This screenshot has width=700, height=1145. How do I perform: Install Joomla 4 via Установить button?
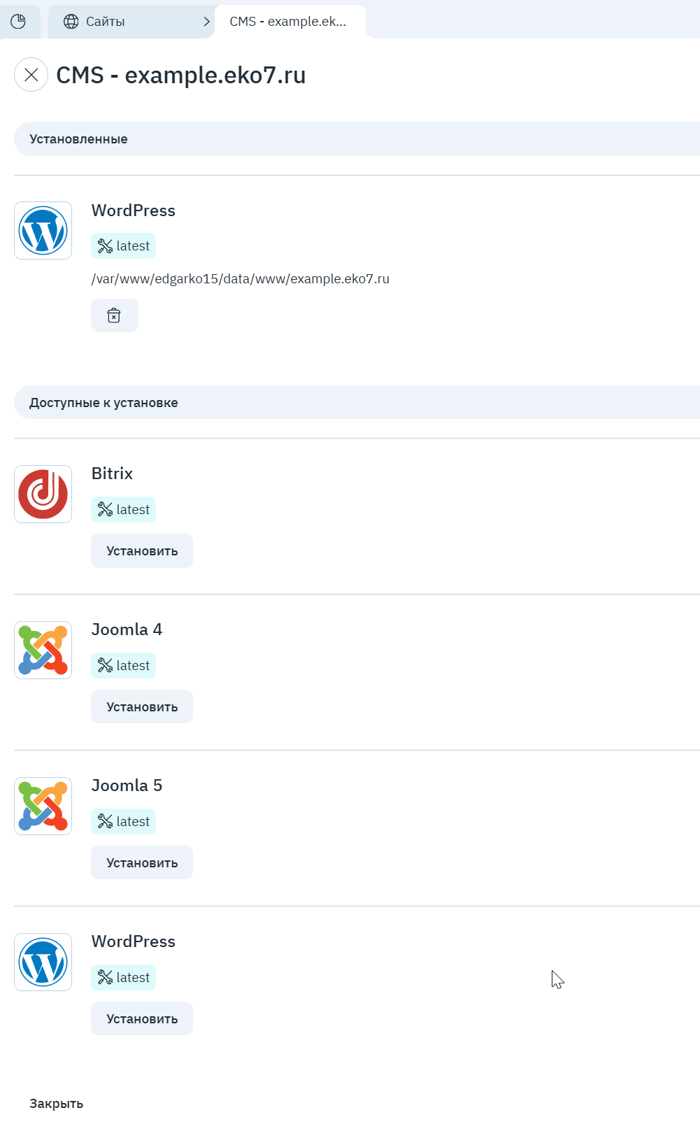142,707
